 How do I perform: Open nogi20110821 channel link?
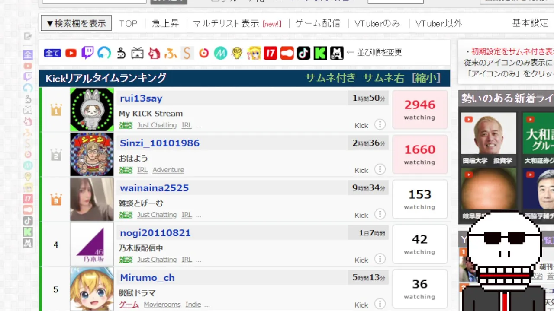[155, 233]
